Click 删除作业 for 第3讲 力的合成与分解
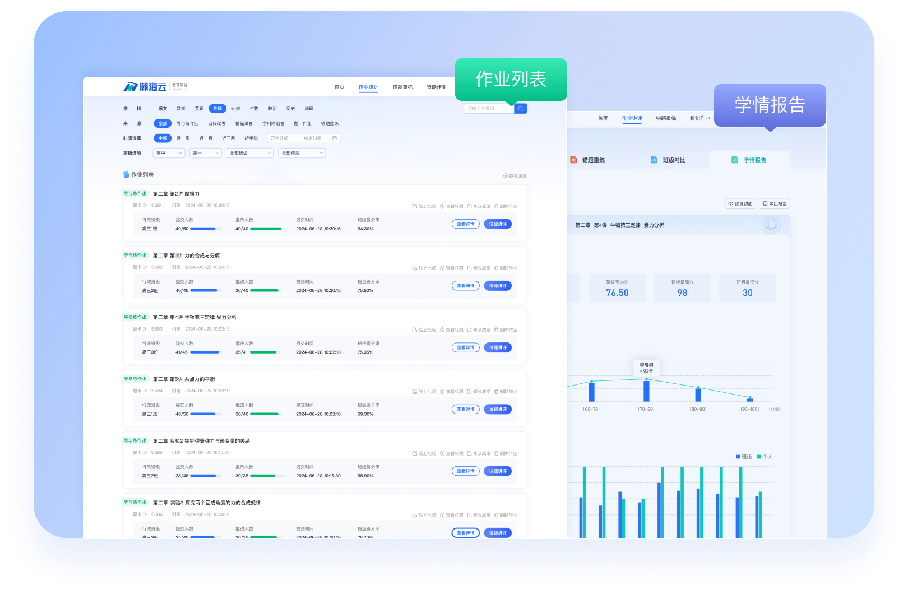 (x=506, y=268)
